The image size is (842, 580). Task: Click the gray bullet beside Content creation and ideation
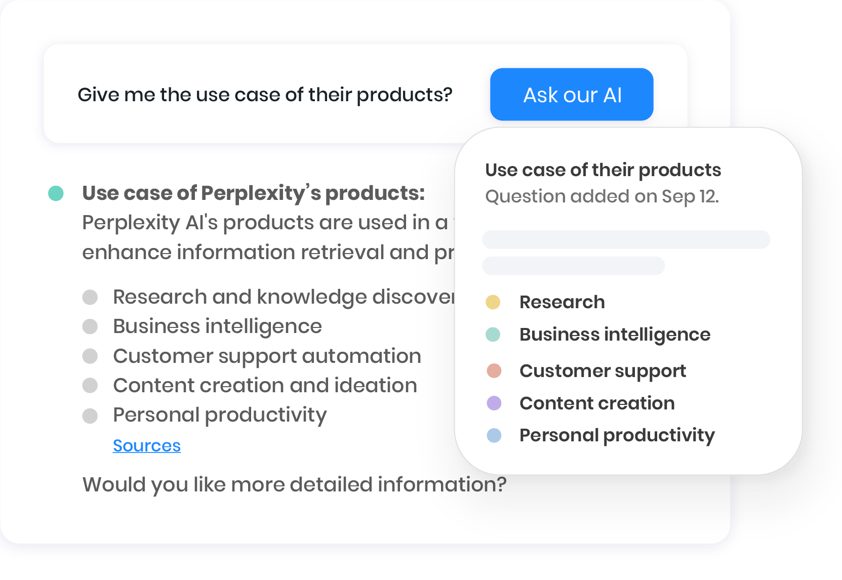(x=90, y=386)
